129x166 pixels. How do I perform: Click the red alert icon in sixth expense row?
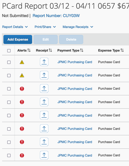(x=22, y=129)
